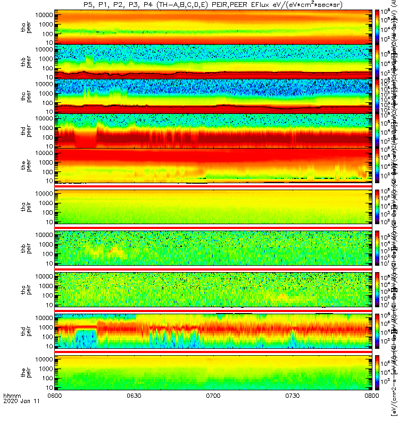
Task: Click the 'thd peer' panel label
Action: [x=26, y=131]
